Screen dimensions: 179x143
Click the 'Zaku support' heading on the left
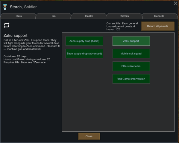pyautogui.click(x=15, y=36)
